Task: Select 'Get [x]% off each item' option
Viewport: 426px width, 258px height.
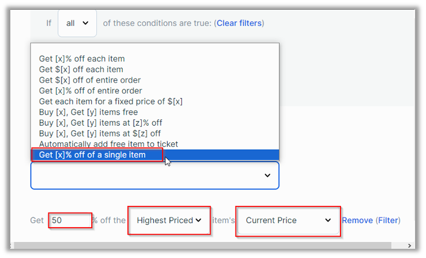Action: pyautogui.click(x=82, y=58)
